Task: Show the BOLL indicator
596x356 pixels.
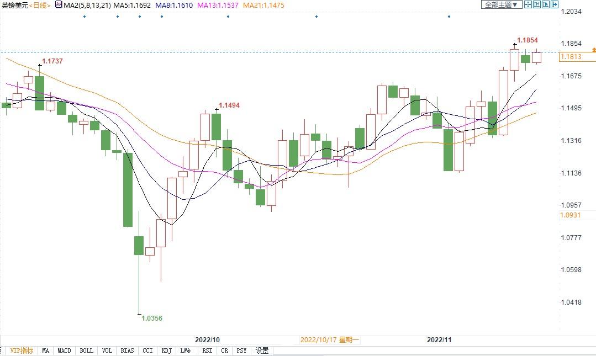Action: tap(87, 350)
